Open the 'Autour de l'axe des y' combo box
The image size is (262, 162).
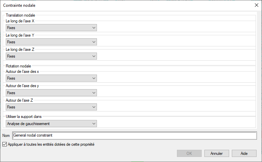click(51, 93)
